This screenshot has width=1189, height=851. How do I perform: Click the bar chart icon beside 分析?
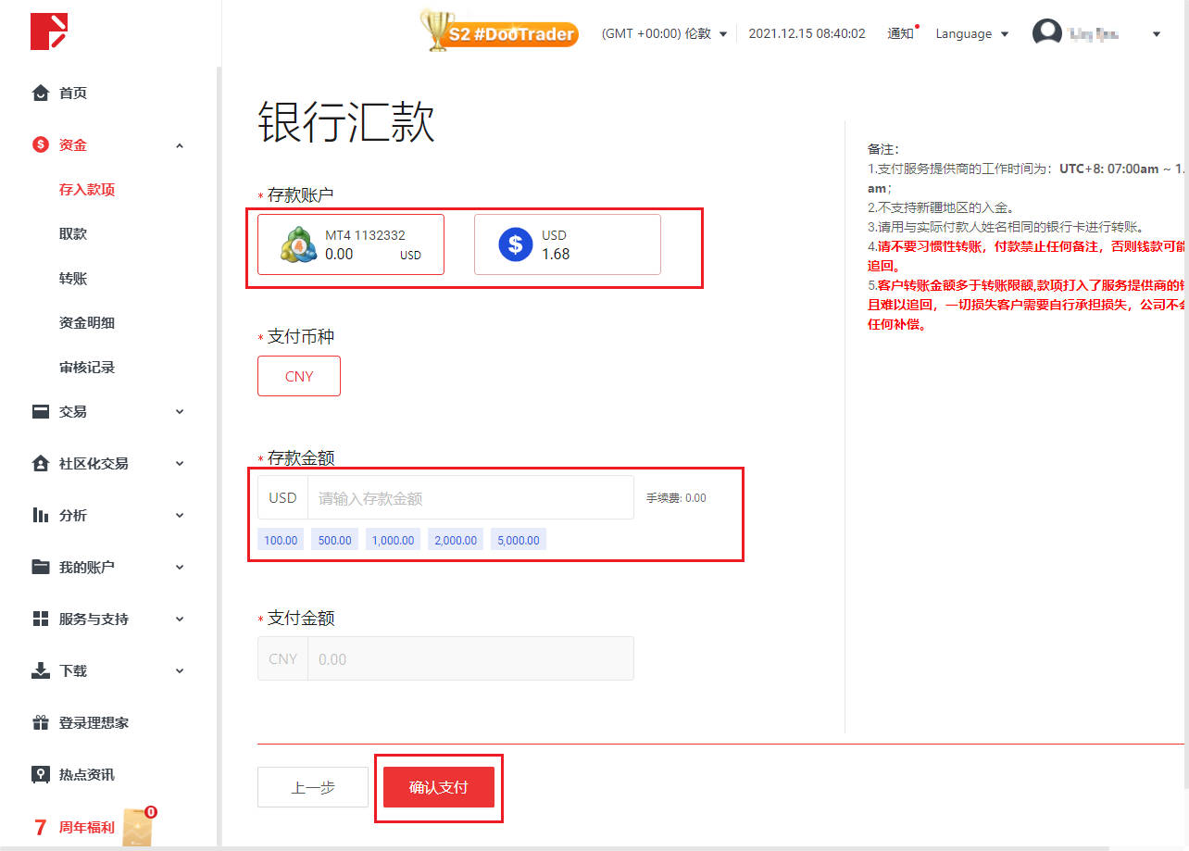pos(40,515)
